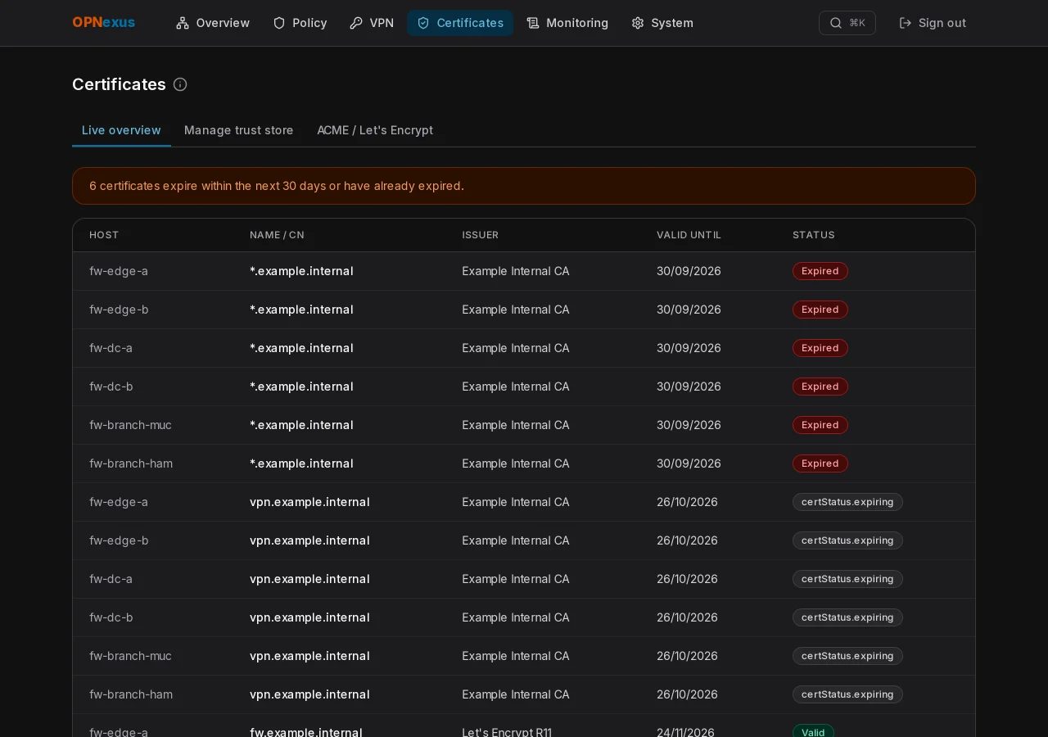The height and width of the screenshot is (737, 1048).
Task: Click vpn.example.internal in the fw-branch-muc row
Action: pos(309,656)
